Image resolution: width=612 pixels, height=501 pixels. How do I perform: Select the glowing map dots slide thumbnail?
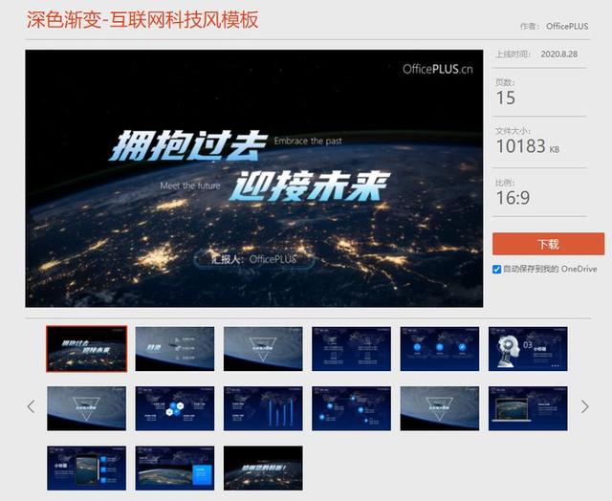351,408
